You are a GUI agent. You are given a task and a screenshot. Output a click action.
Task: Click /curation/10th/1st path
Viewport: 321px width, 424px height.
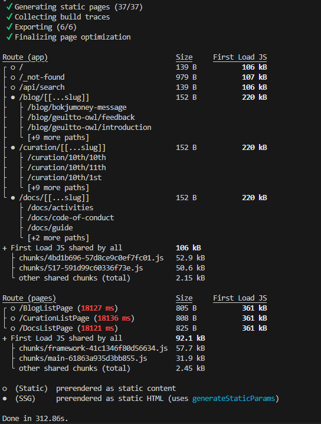64,178
